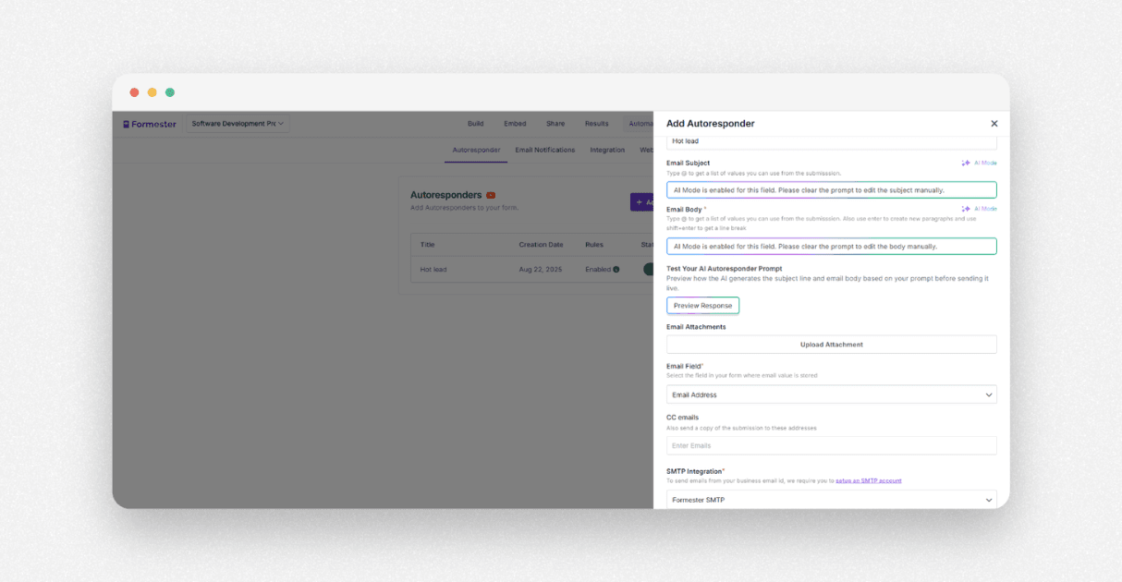
Task: Switch to the Integration sub-tab
Action: pyautogui.click(x=607, y=150)
